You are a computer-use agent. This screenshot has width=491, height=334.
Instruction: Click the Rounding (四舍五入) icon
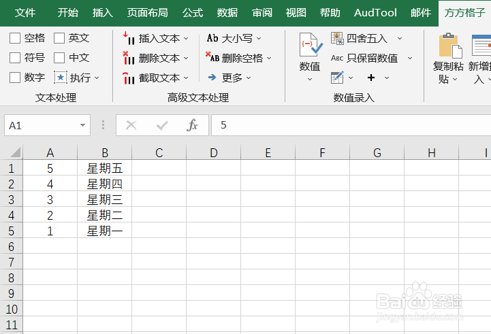337,38
